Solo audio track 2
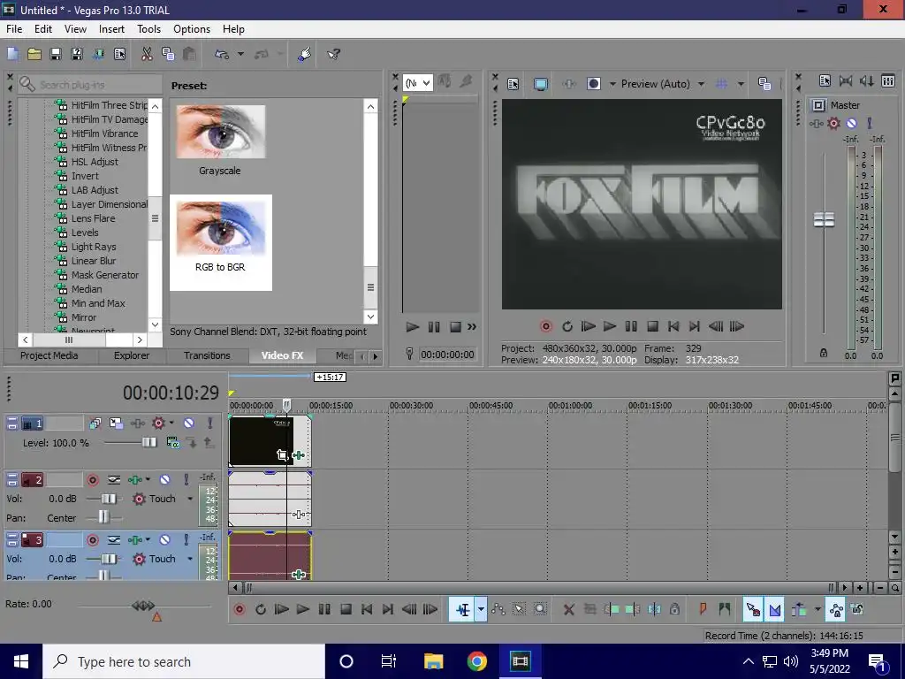Viewport: 905px width, 679px height. 186,480
